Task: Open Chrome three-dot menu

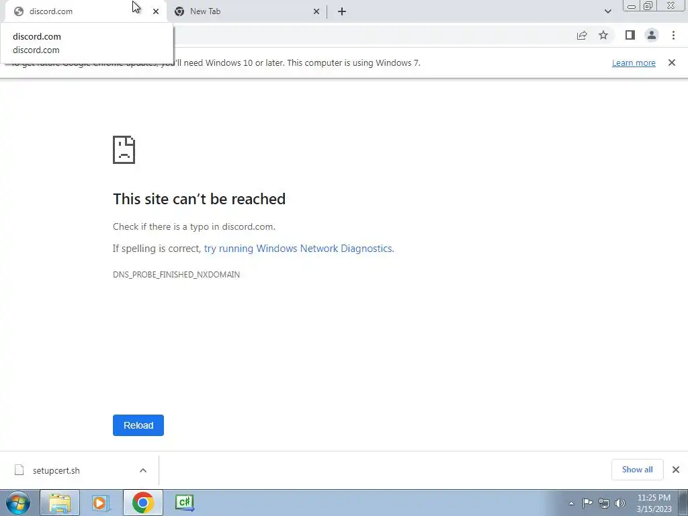Action: coord(673,35)
